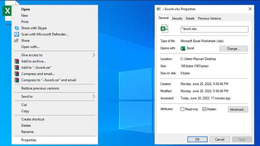Click the Excel app icon next to Opens with
260x146 pixels.
(183, 48)
